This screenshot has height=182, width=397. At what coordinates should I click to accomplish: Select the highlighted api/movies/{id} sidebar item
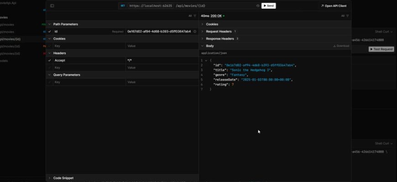(23, 39)
